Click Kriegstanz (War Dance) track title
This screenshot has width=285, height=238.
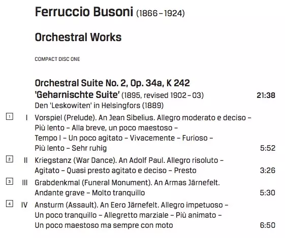tap(75, 160)
